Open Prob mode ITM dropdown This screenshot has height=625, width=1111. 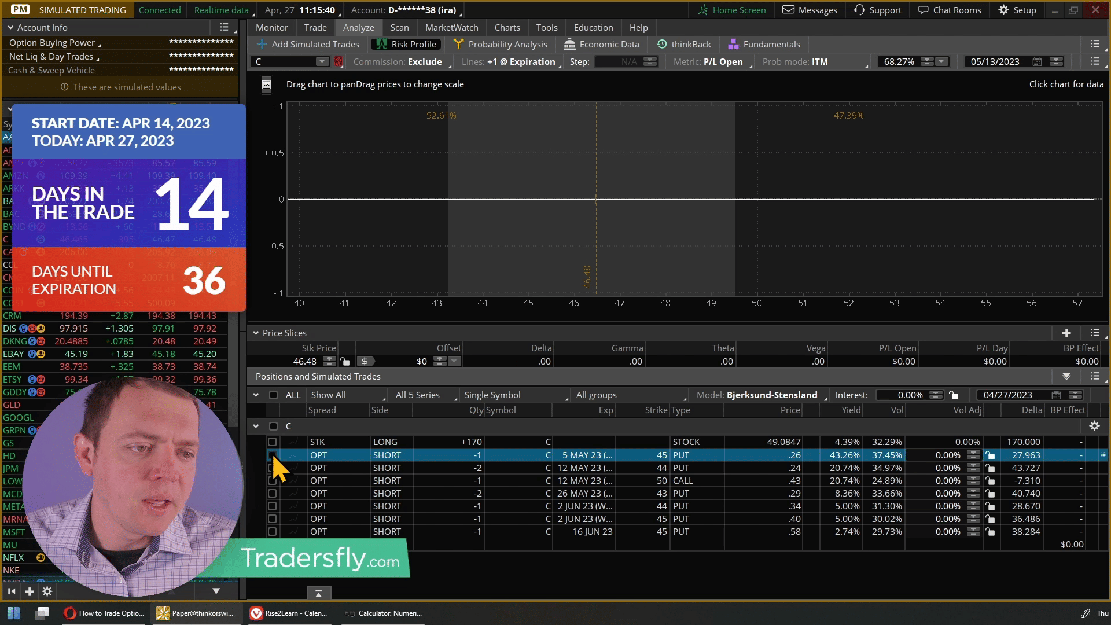815,61
